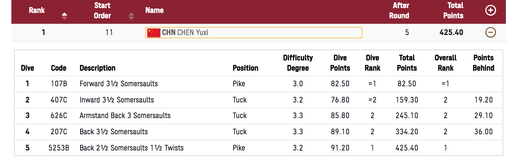Click the Points Behind column header

pos(483,63)
